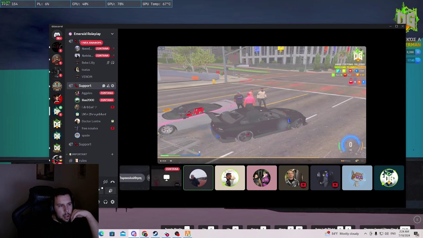
Task: Disconnect from voice using hang-up icon
Action: point(113,182)
